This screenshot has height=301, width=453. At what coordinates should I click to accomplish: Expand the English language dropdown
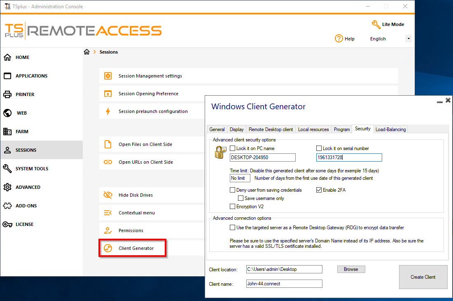tap(408, 39)
